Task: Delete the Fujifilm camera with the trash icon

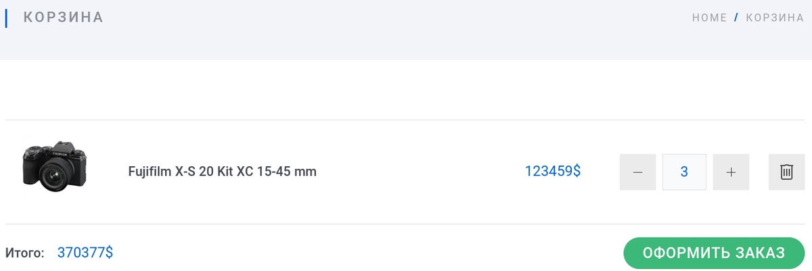Action: click(x=786, y=172)
